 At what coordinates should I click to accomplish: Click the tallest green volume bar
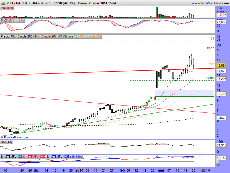[157, 12]
